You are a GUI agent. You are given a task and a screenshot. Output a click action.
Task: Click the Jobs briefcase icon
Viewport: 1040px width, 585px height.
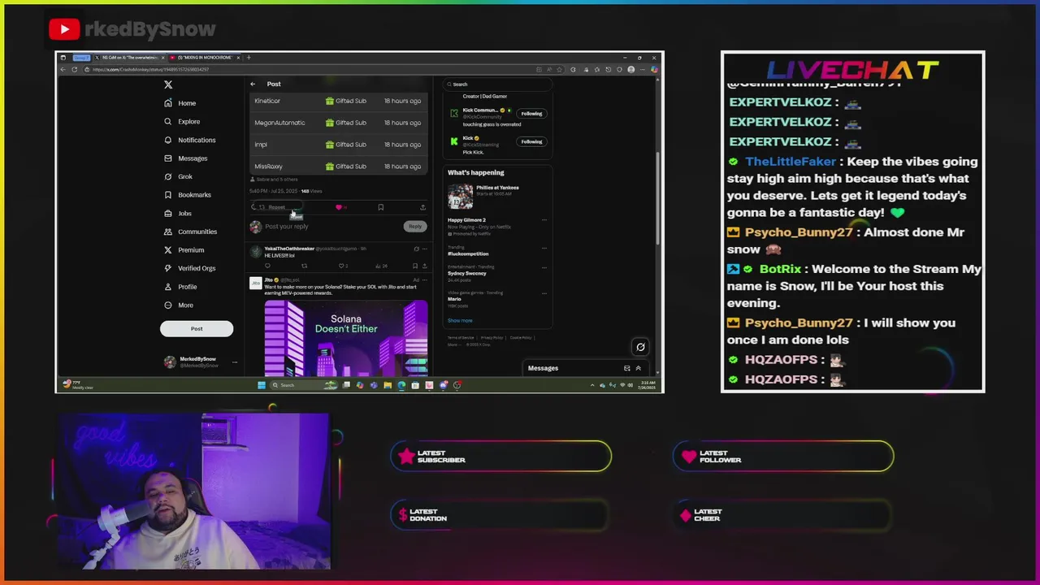(x=168, y=214)
